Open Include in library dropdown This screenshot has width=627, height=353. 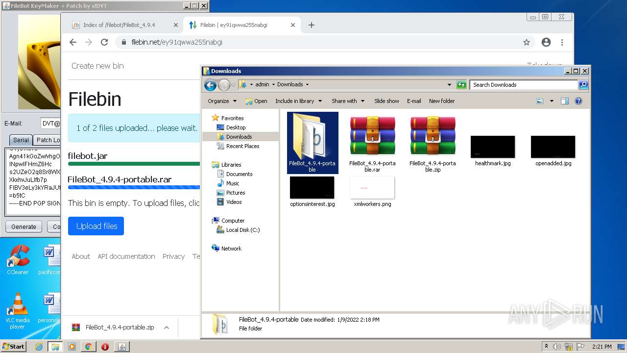298,101
